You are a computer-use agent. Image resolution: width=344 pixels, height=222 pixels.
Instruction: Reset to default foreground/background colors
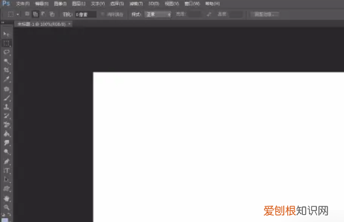pos(3,215)
